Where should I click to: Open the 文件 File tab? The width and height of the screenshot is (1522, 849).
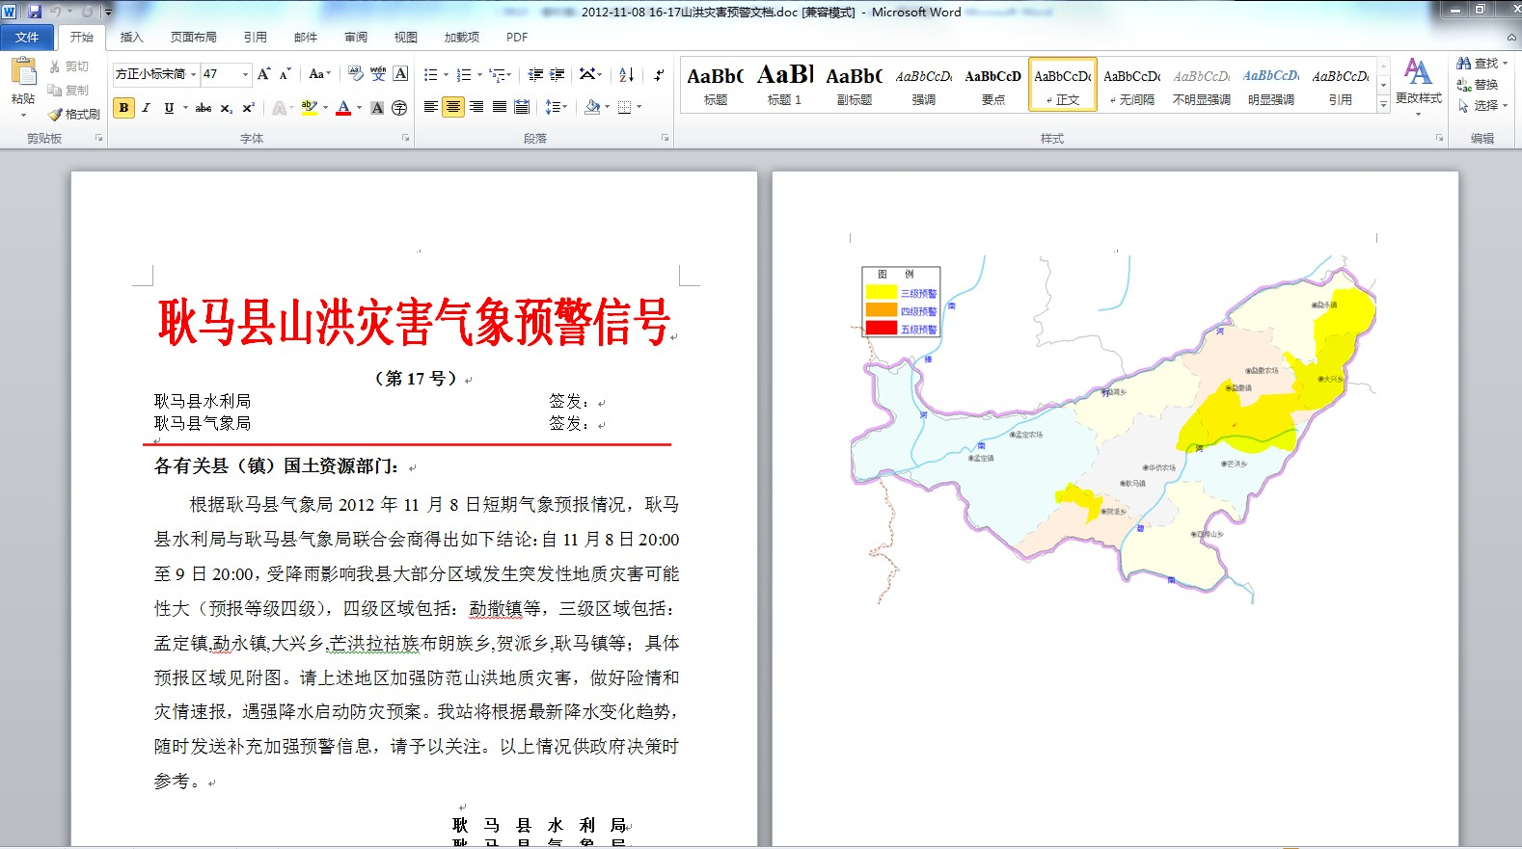tap(27, 38)
